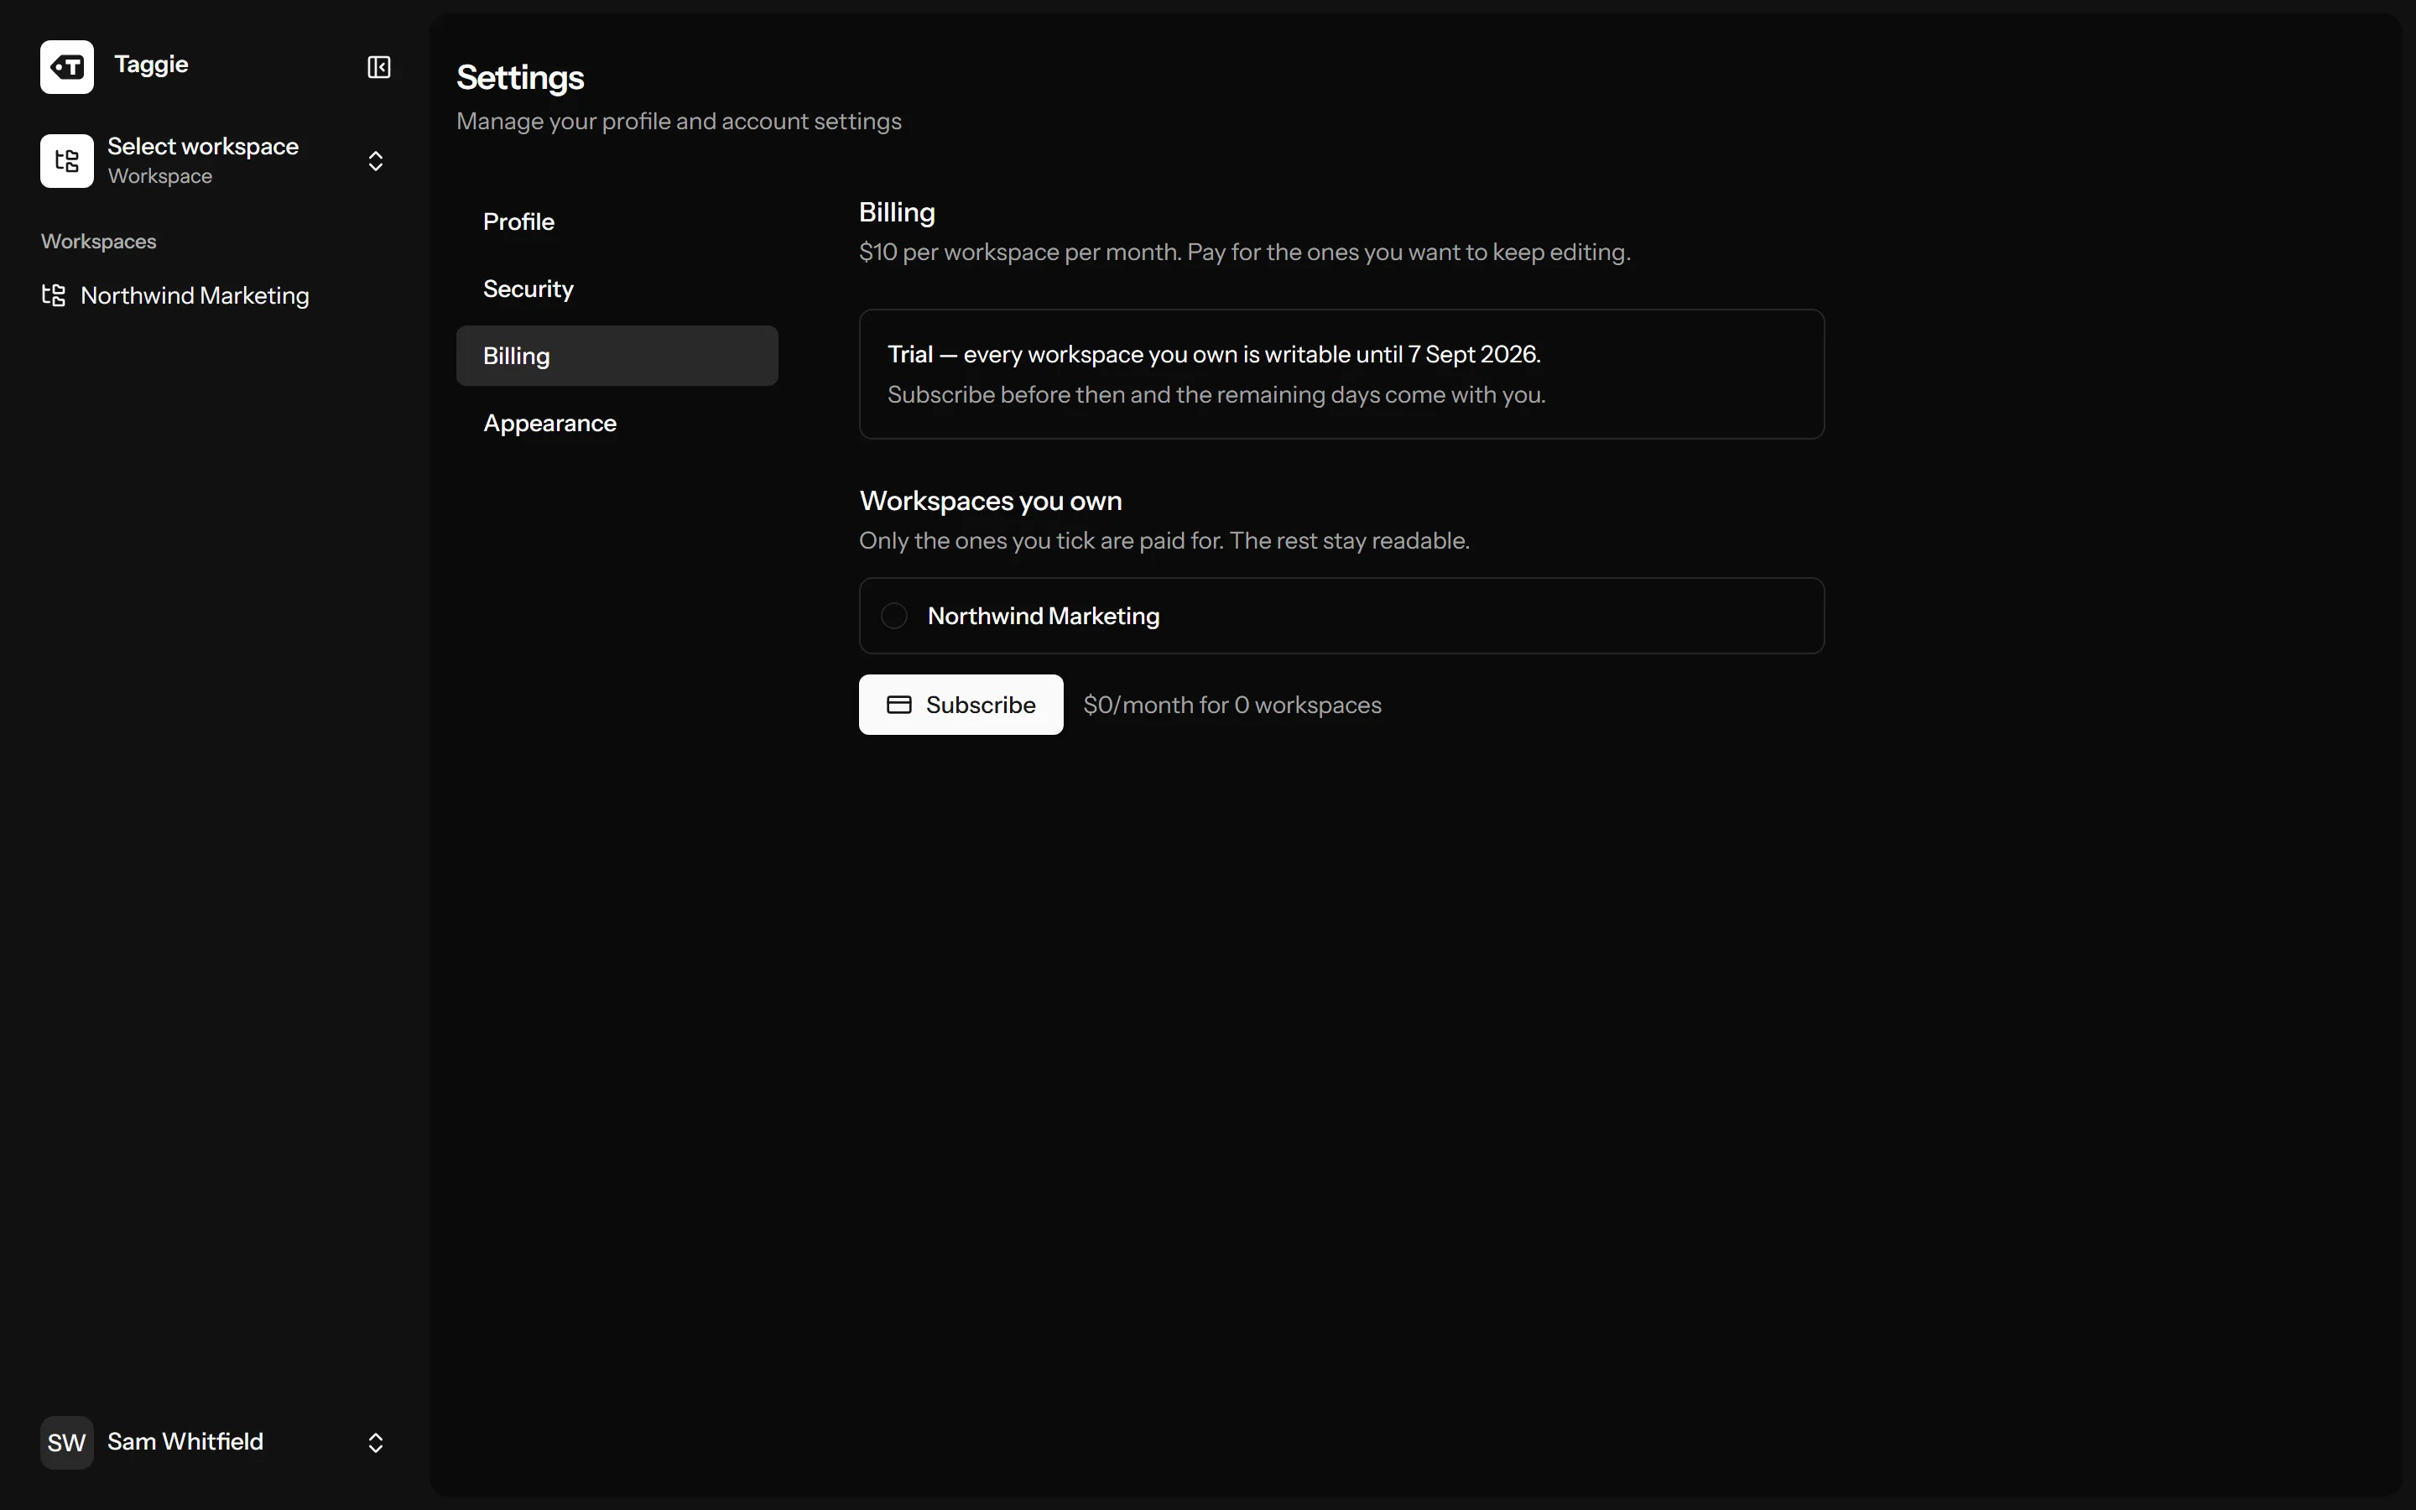Click the Billing section heading
2416x1510 pixels.
pos(897,213)
